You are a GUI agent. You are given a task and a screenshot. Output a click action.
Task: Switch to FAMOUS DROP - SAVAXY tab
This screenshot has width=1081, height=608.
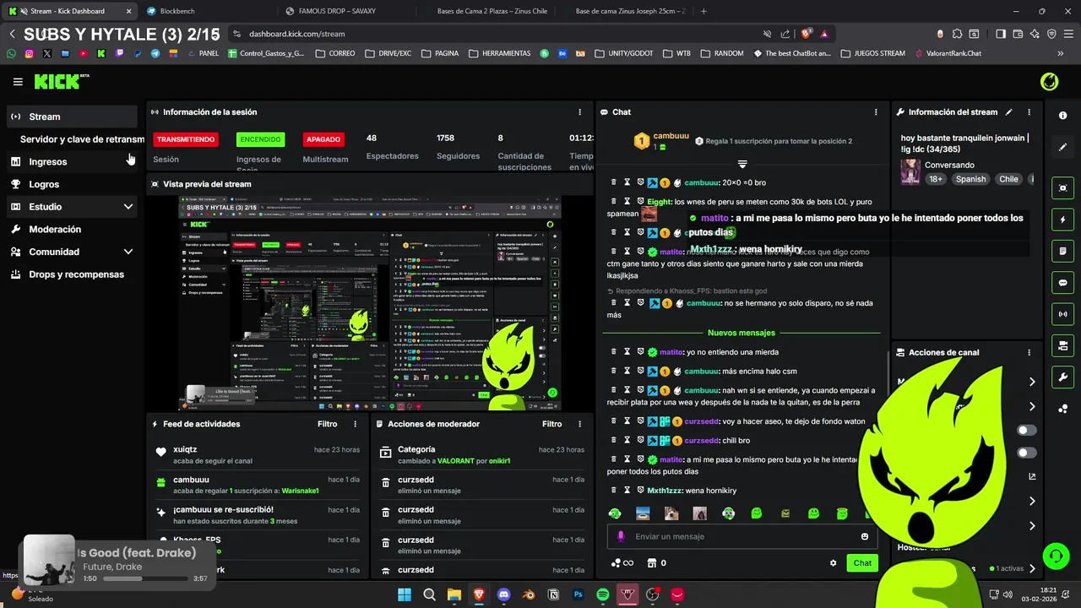(x=346, y=11)
